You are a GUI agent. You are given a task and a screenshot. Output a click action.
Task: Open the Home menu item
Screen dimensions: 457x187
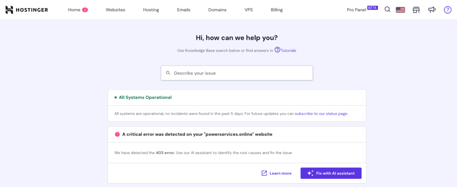click(x=74, y=10)
